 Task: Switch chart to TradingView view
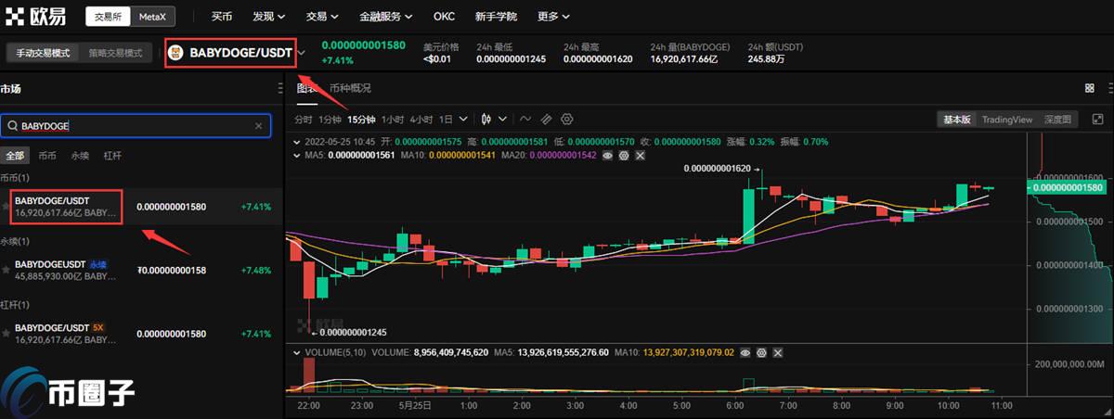point(1007,120)
